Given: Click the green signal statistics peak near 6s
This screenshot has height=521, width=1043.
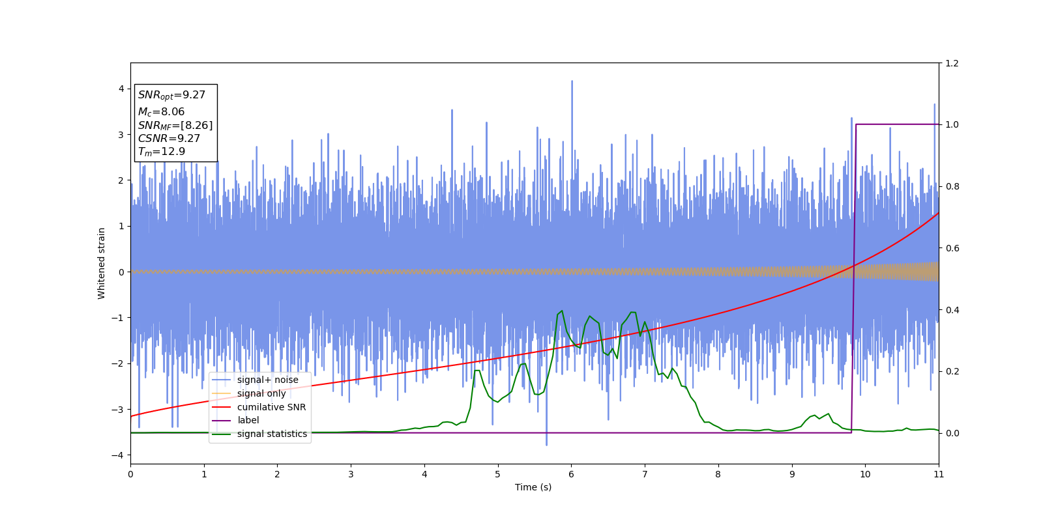Looking at the screenshot, I should tap(562, 311).
